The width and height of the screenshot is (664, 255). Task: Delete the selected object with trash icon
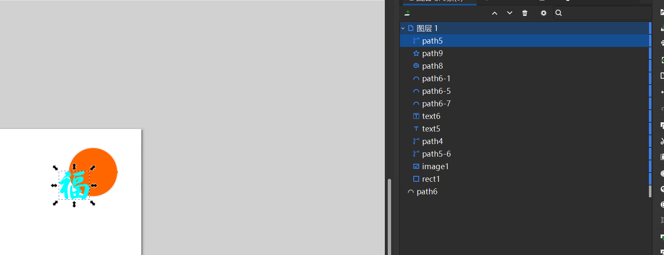pyautogui.click(x=525, y=13)
